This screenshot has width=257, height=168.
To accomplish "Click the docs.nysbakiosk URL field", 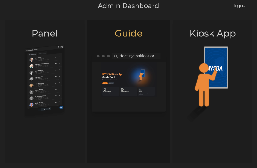I will (138, 56).
